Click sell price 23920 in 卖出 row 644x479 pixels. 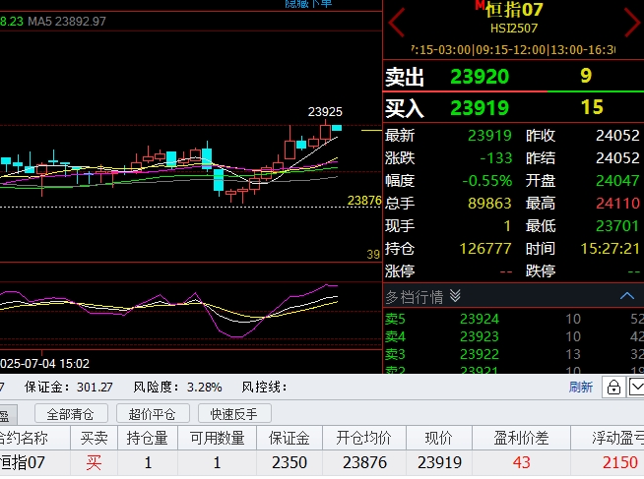coord(480,77)
